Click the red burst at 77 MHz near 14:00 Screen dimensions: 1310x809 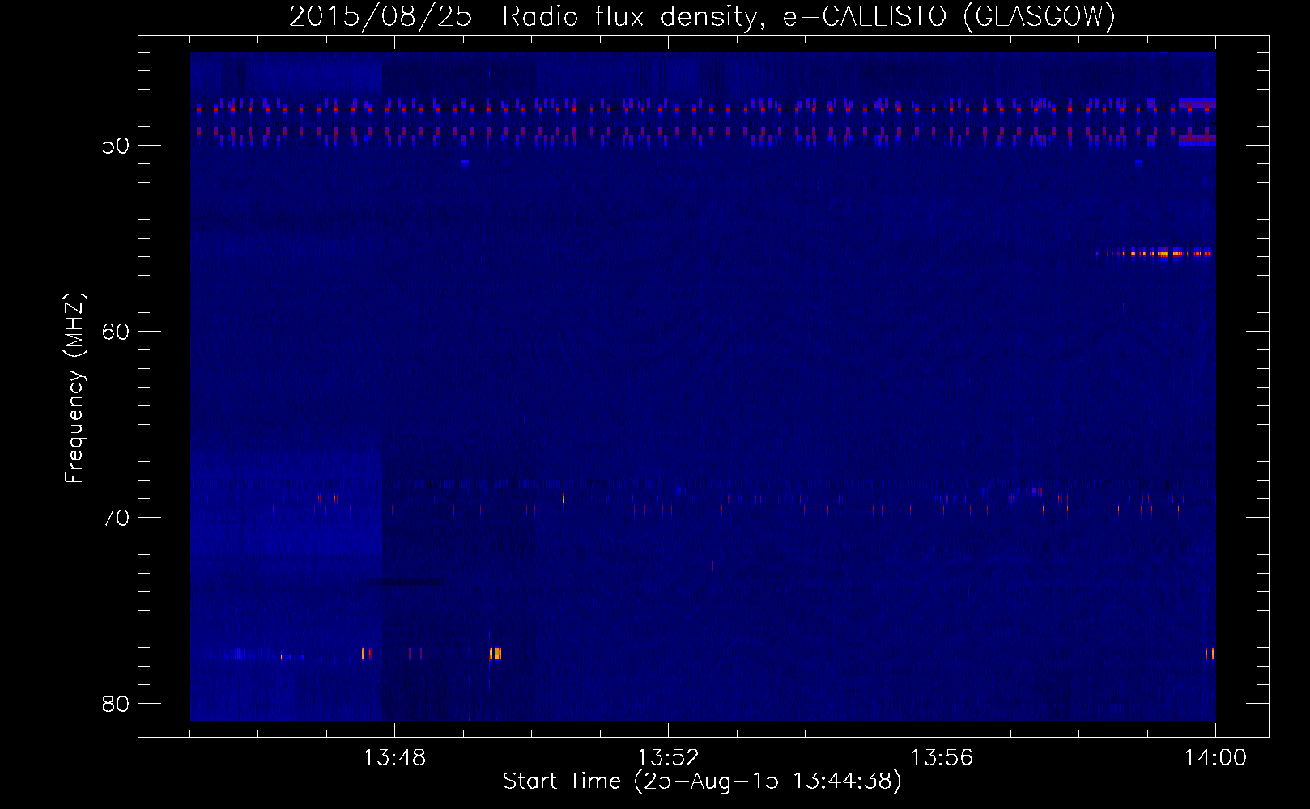1210,653
